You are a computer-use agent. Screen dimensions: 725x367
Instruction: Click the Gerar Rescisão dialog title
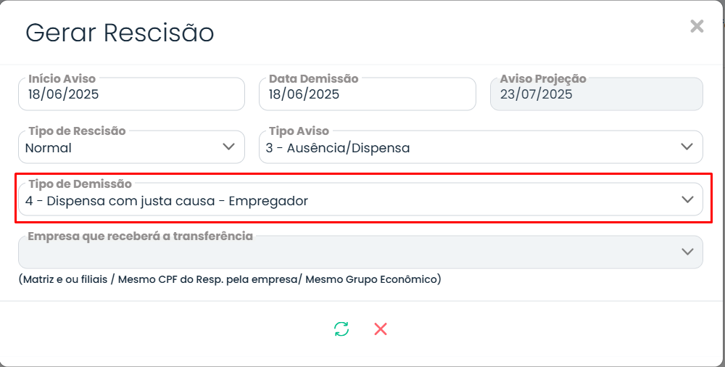120,33
